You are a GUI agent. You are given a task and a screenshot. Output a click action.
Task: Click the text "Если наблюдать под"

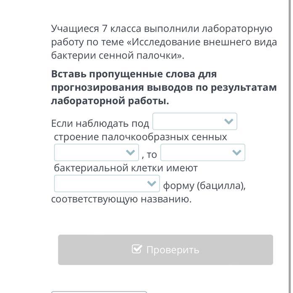coord(100,123)
